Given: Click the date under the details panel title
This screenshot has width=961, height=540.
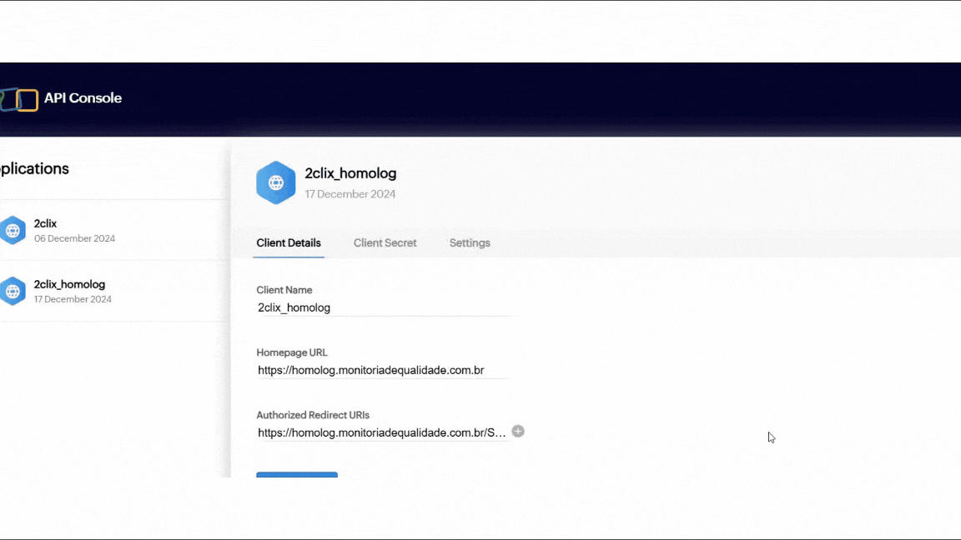Looking at the screenshot, I should point(350,194).
